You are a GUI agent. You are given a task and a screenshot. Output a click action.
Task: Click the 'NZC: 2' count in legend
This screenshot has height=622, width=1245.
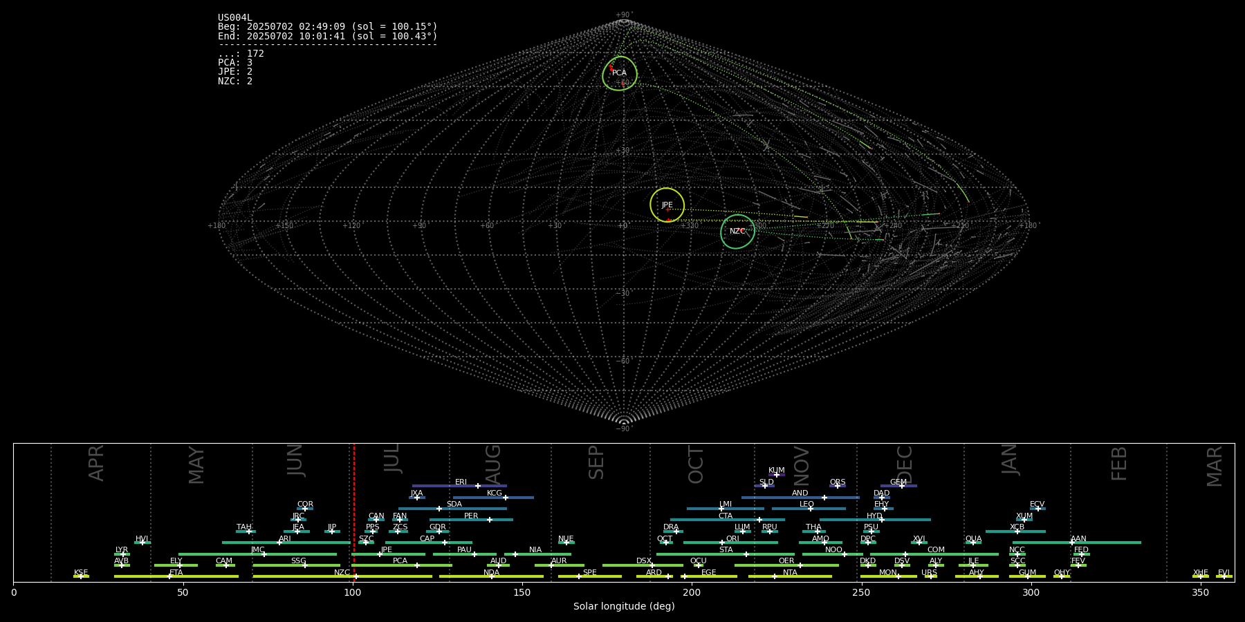tap(235, 81)
